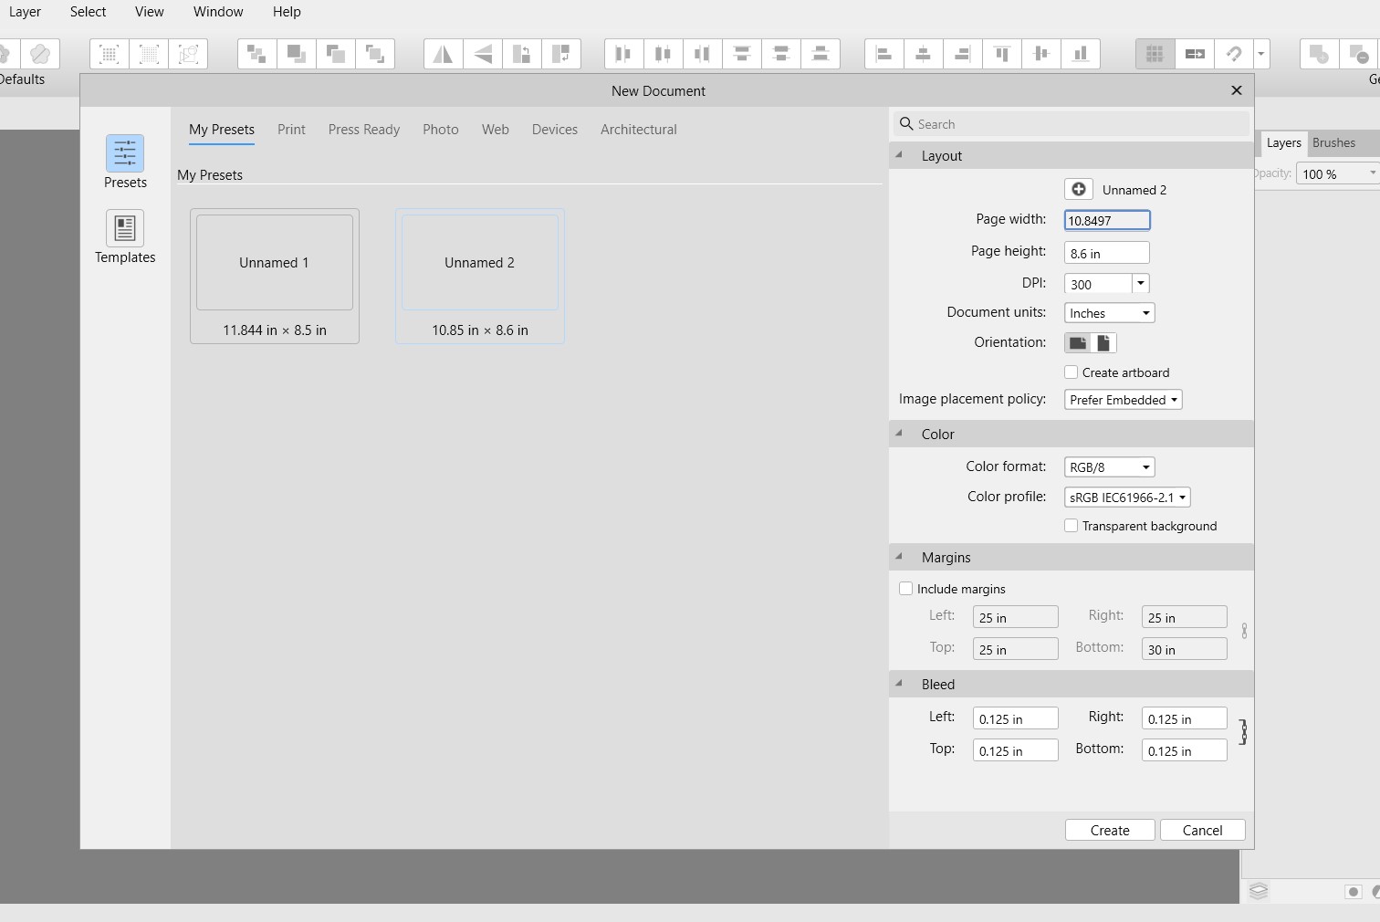This screenshot has width=1380, height=922.
Task: Switch to the Architectural tab
Action: [639, 130]
